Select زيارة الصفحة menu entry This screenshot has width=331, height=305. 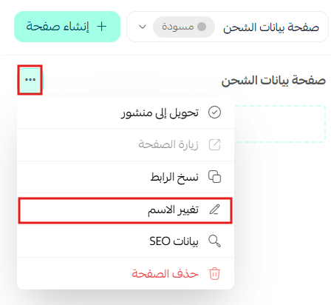[x=126, y=144]
